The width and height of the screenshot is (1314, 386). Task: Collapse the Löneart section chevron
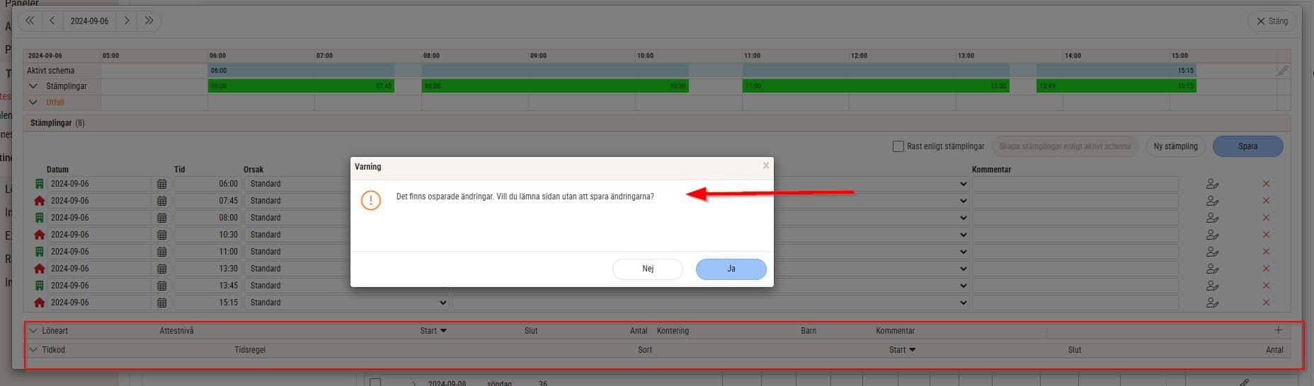[x=33, y=331]
